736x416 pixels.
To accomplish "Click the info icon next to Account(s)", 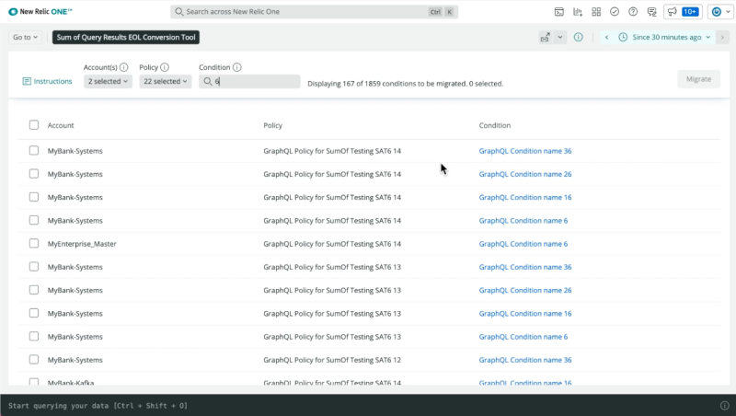I will click(x=124, y=67).
